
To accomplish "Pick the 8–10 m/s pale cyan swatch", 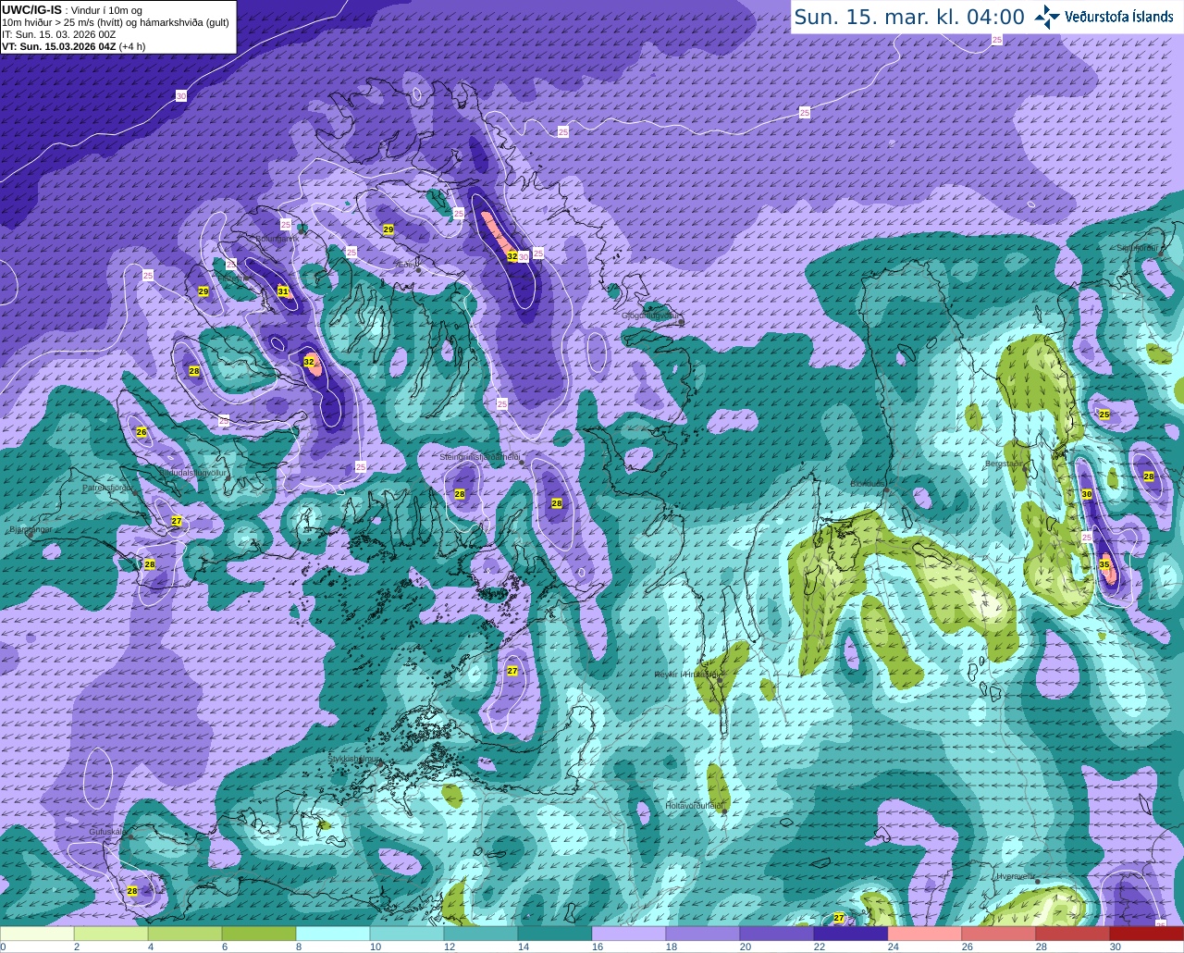I will (x=333, y=934).
